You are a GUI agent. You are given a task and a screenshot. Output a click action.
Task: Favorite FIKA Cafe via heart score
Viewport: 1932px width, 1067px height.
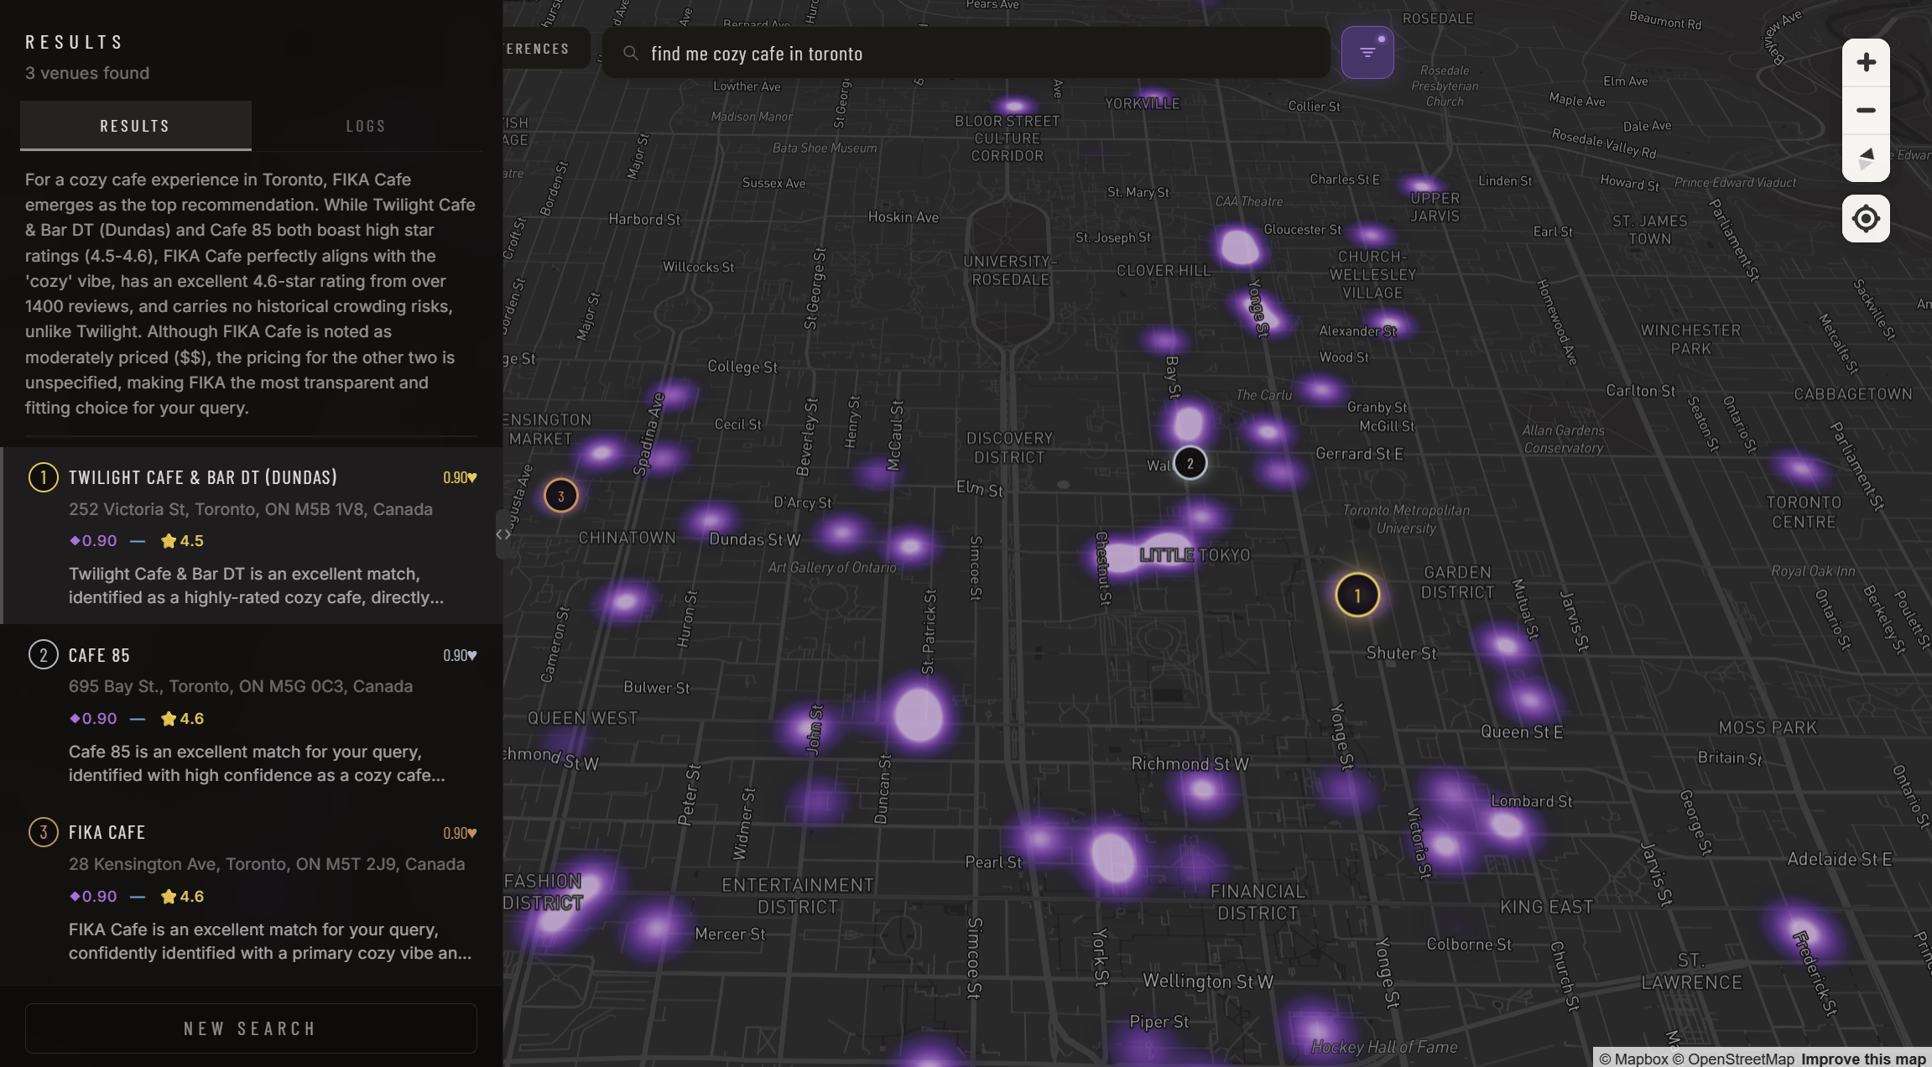[x=472, y=833]
